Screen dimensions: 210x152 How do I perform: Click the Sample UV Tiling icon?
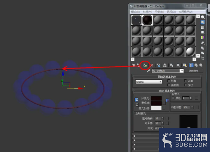(x=203, y=32)
